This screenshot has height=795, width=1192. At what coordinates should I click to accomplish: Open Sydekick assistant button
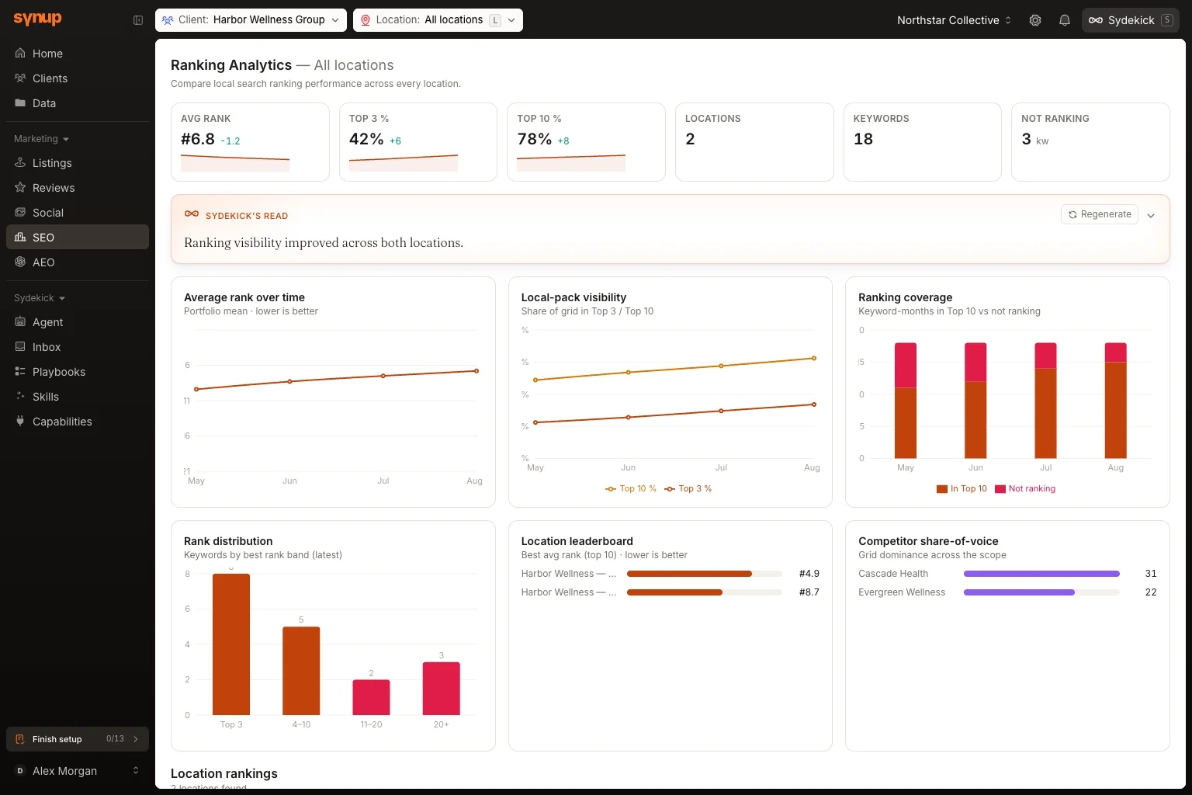point(1131,20)
